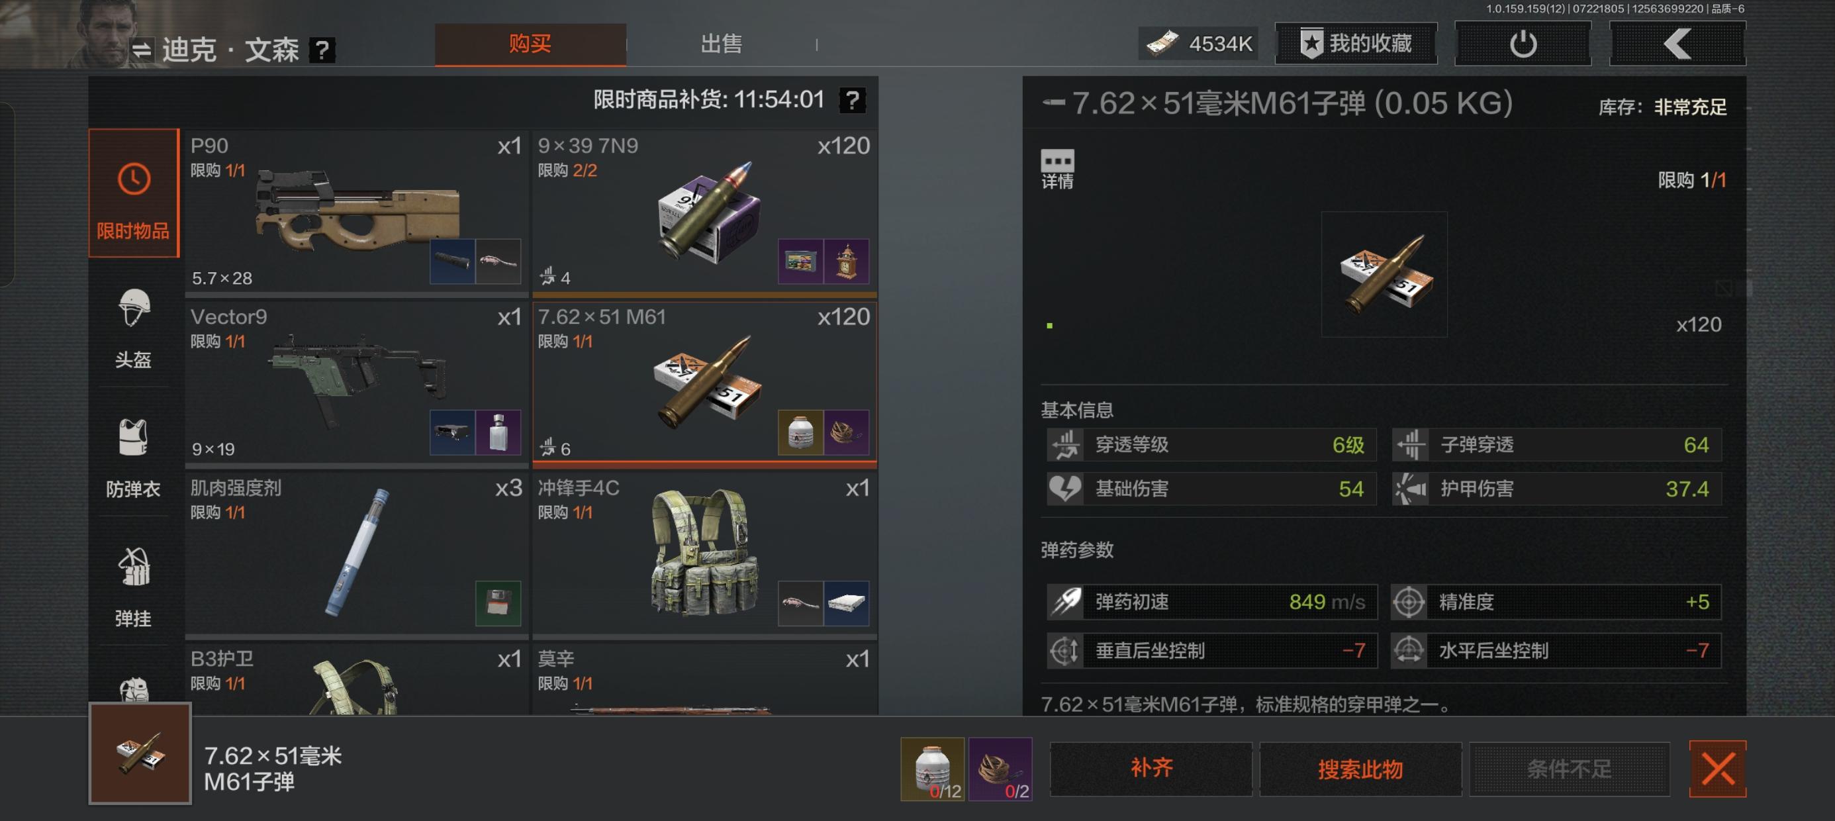Select the P90 item card
1835x821 pixels.
pyautogui.click(x=356, y=212)
